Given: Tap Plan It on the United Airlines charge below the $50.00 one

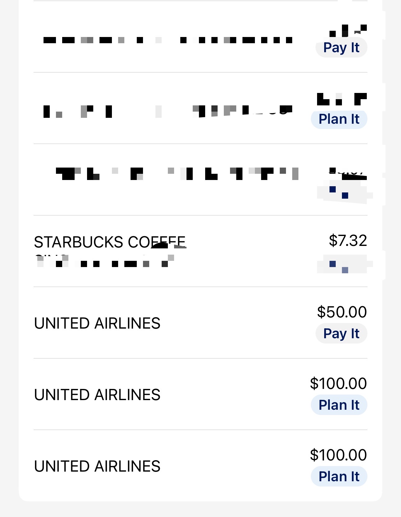Looking at the screenshot, I should (x=339, y=405).
